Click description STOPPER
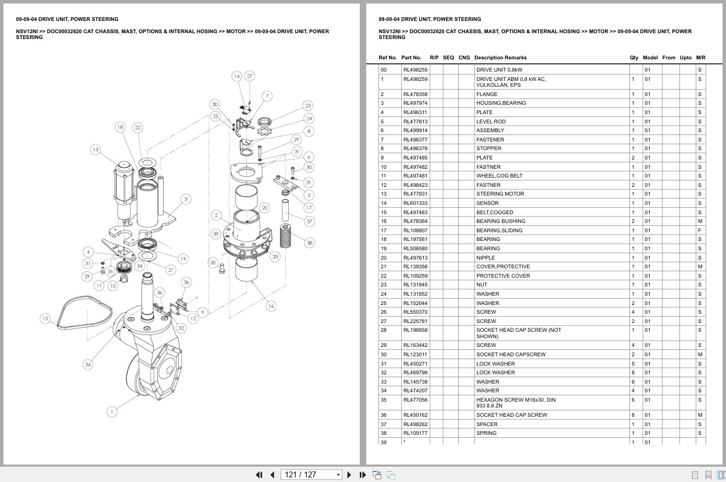The width and height of the screenshot is (726, 482). click(488, 148)
